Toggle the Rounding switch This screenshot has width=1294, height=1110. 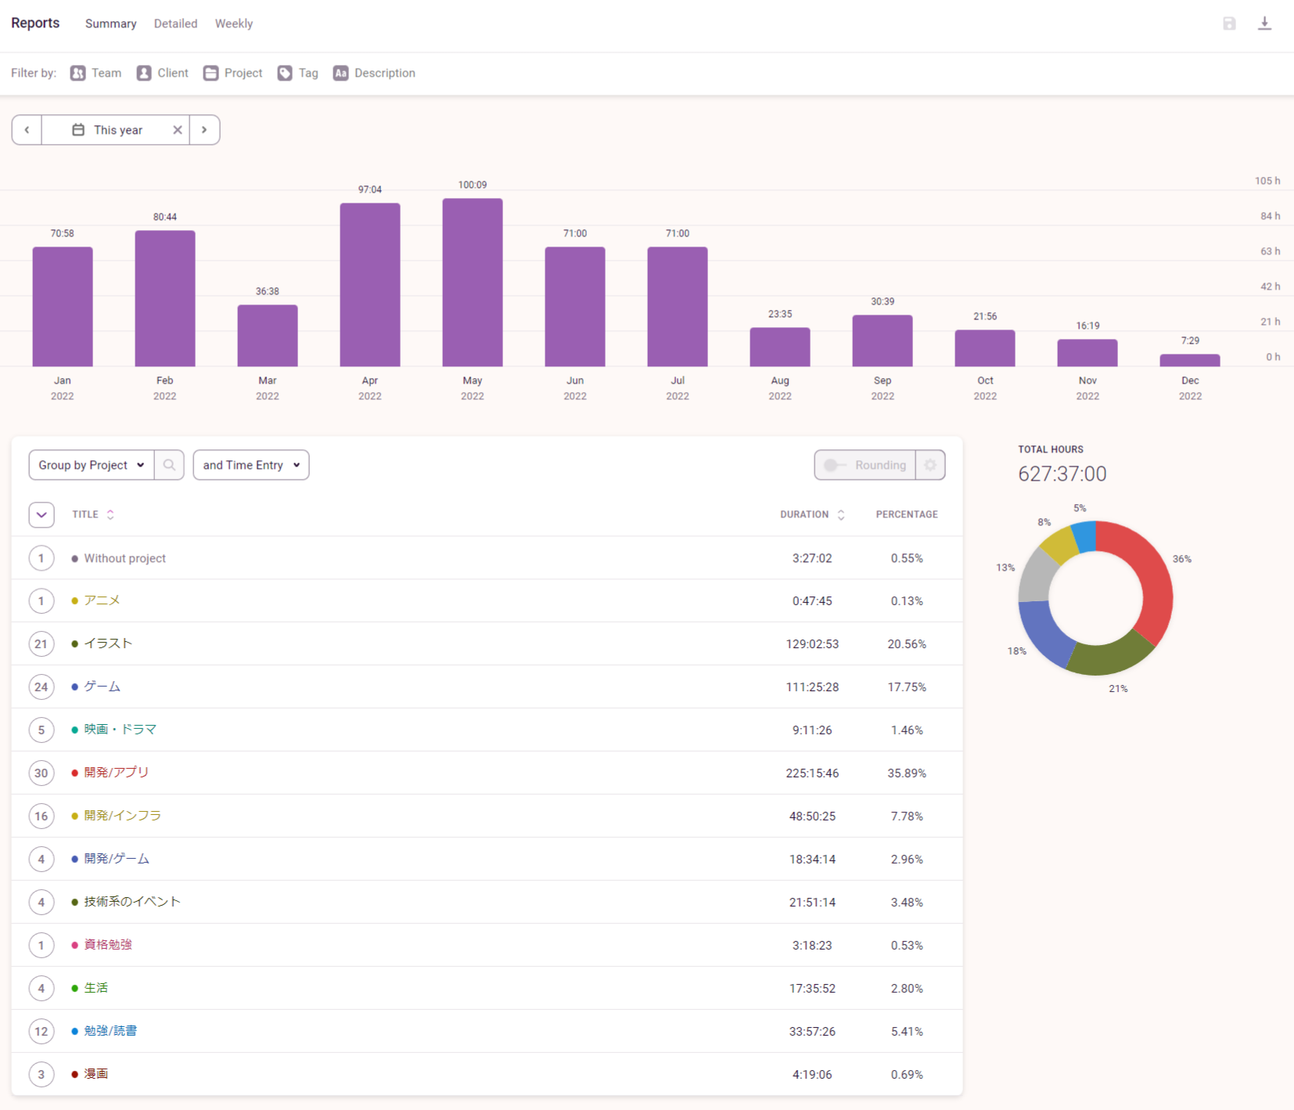(x=835, y=465)
